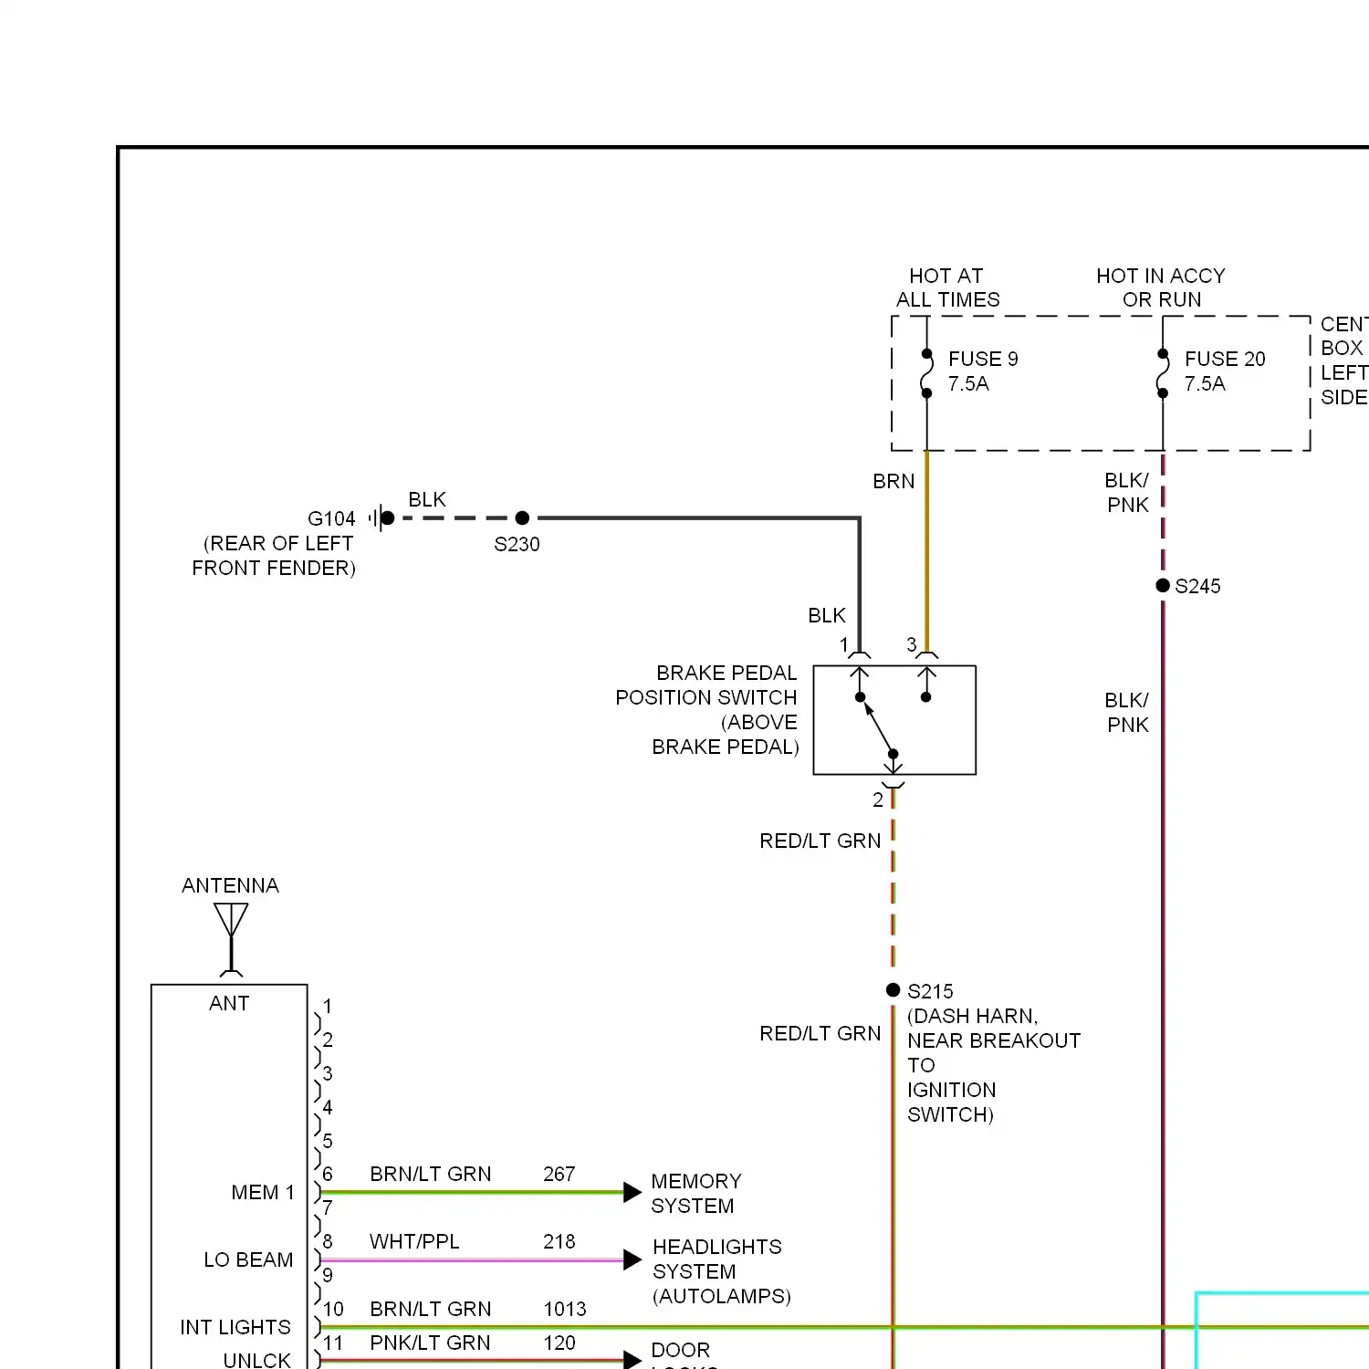
Task: Click the 'UNLCK' pin label
Action: (257, 1360)
